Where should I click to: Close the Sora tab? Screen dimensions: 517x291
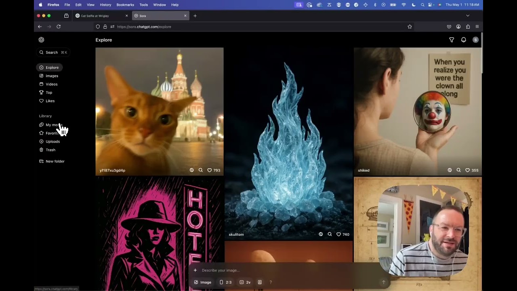tap(185, 16)
